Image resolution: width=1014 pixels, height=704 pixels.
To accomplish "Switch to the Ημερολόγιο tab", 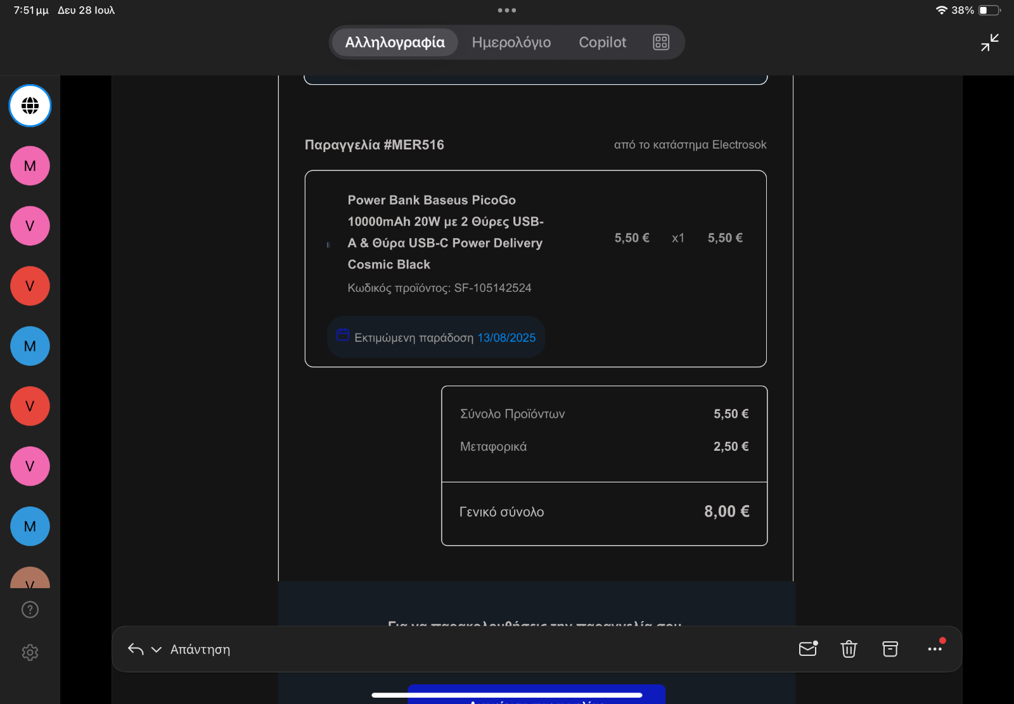I will click(511, 42).
